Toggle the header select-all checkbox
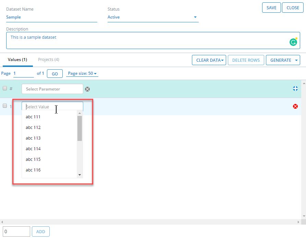 coord(5,88)
